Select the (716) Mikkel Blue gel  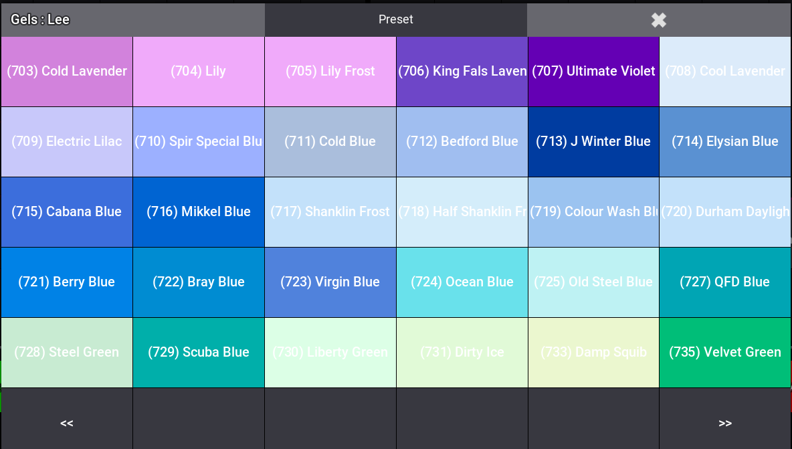click(x=198, y=212)
